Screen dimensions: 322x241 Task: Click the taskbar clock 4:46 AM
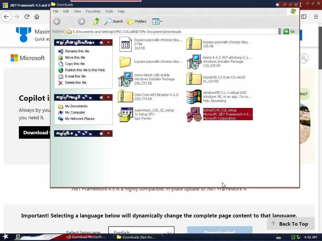point(310,237)
